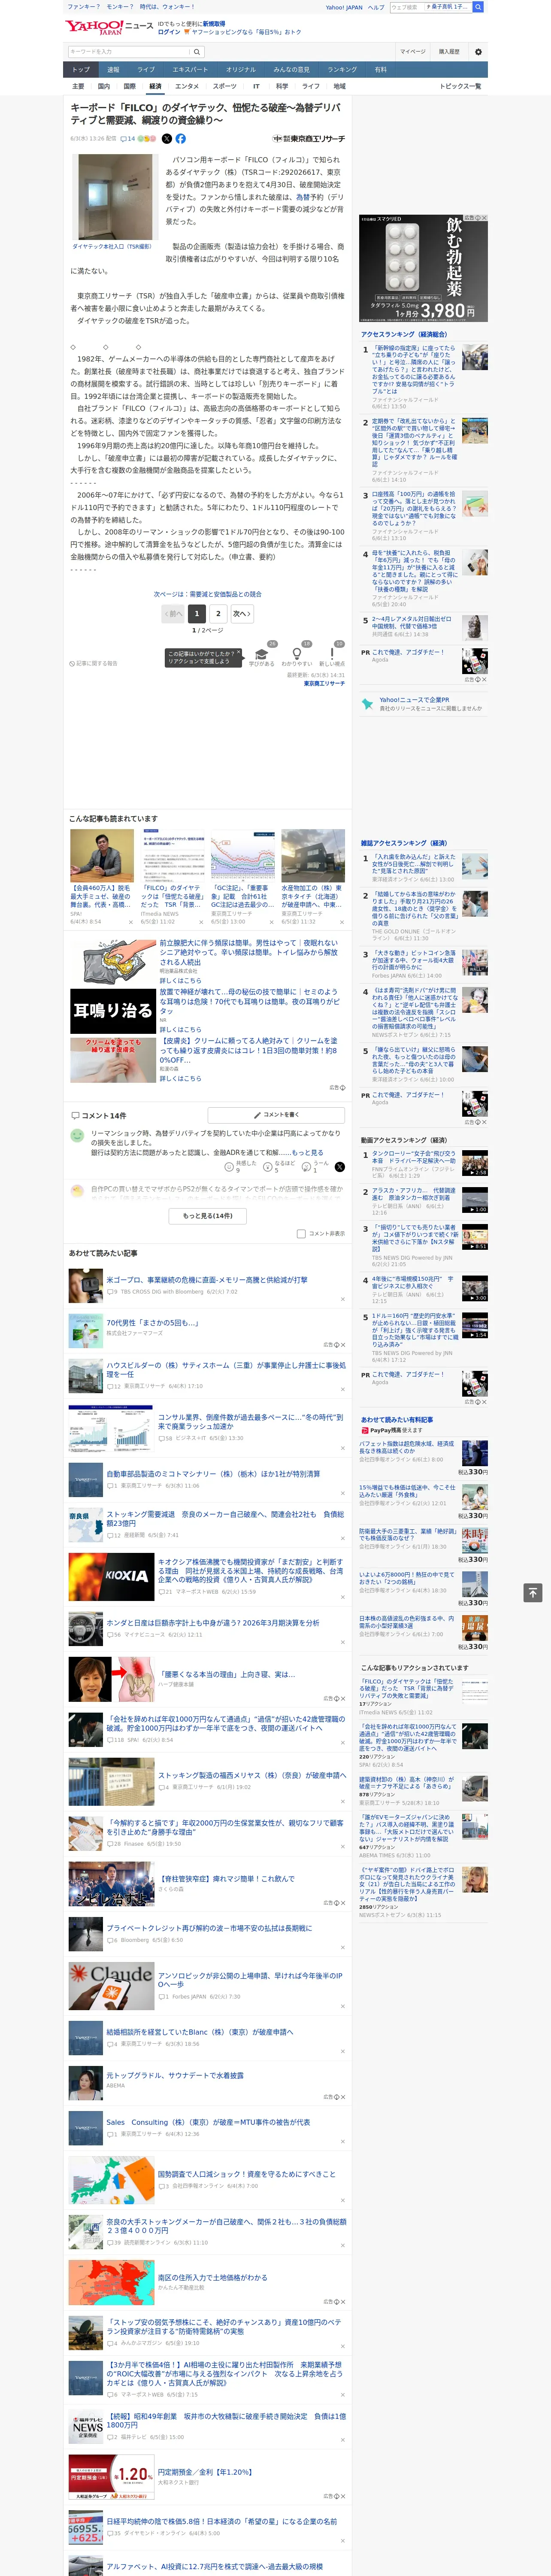The width and height of the screenshot is (551, 2576).
Task: Select the スポーツ category tab
Action: tap(225, 86)
